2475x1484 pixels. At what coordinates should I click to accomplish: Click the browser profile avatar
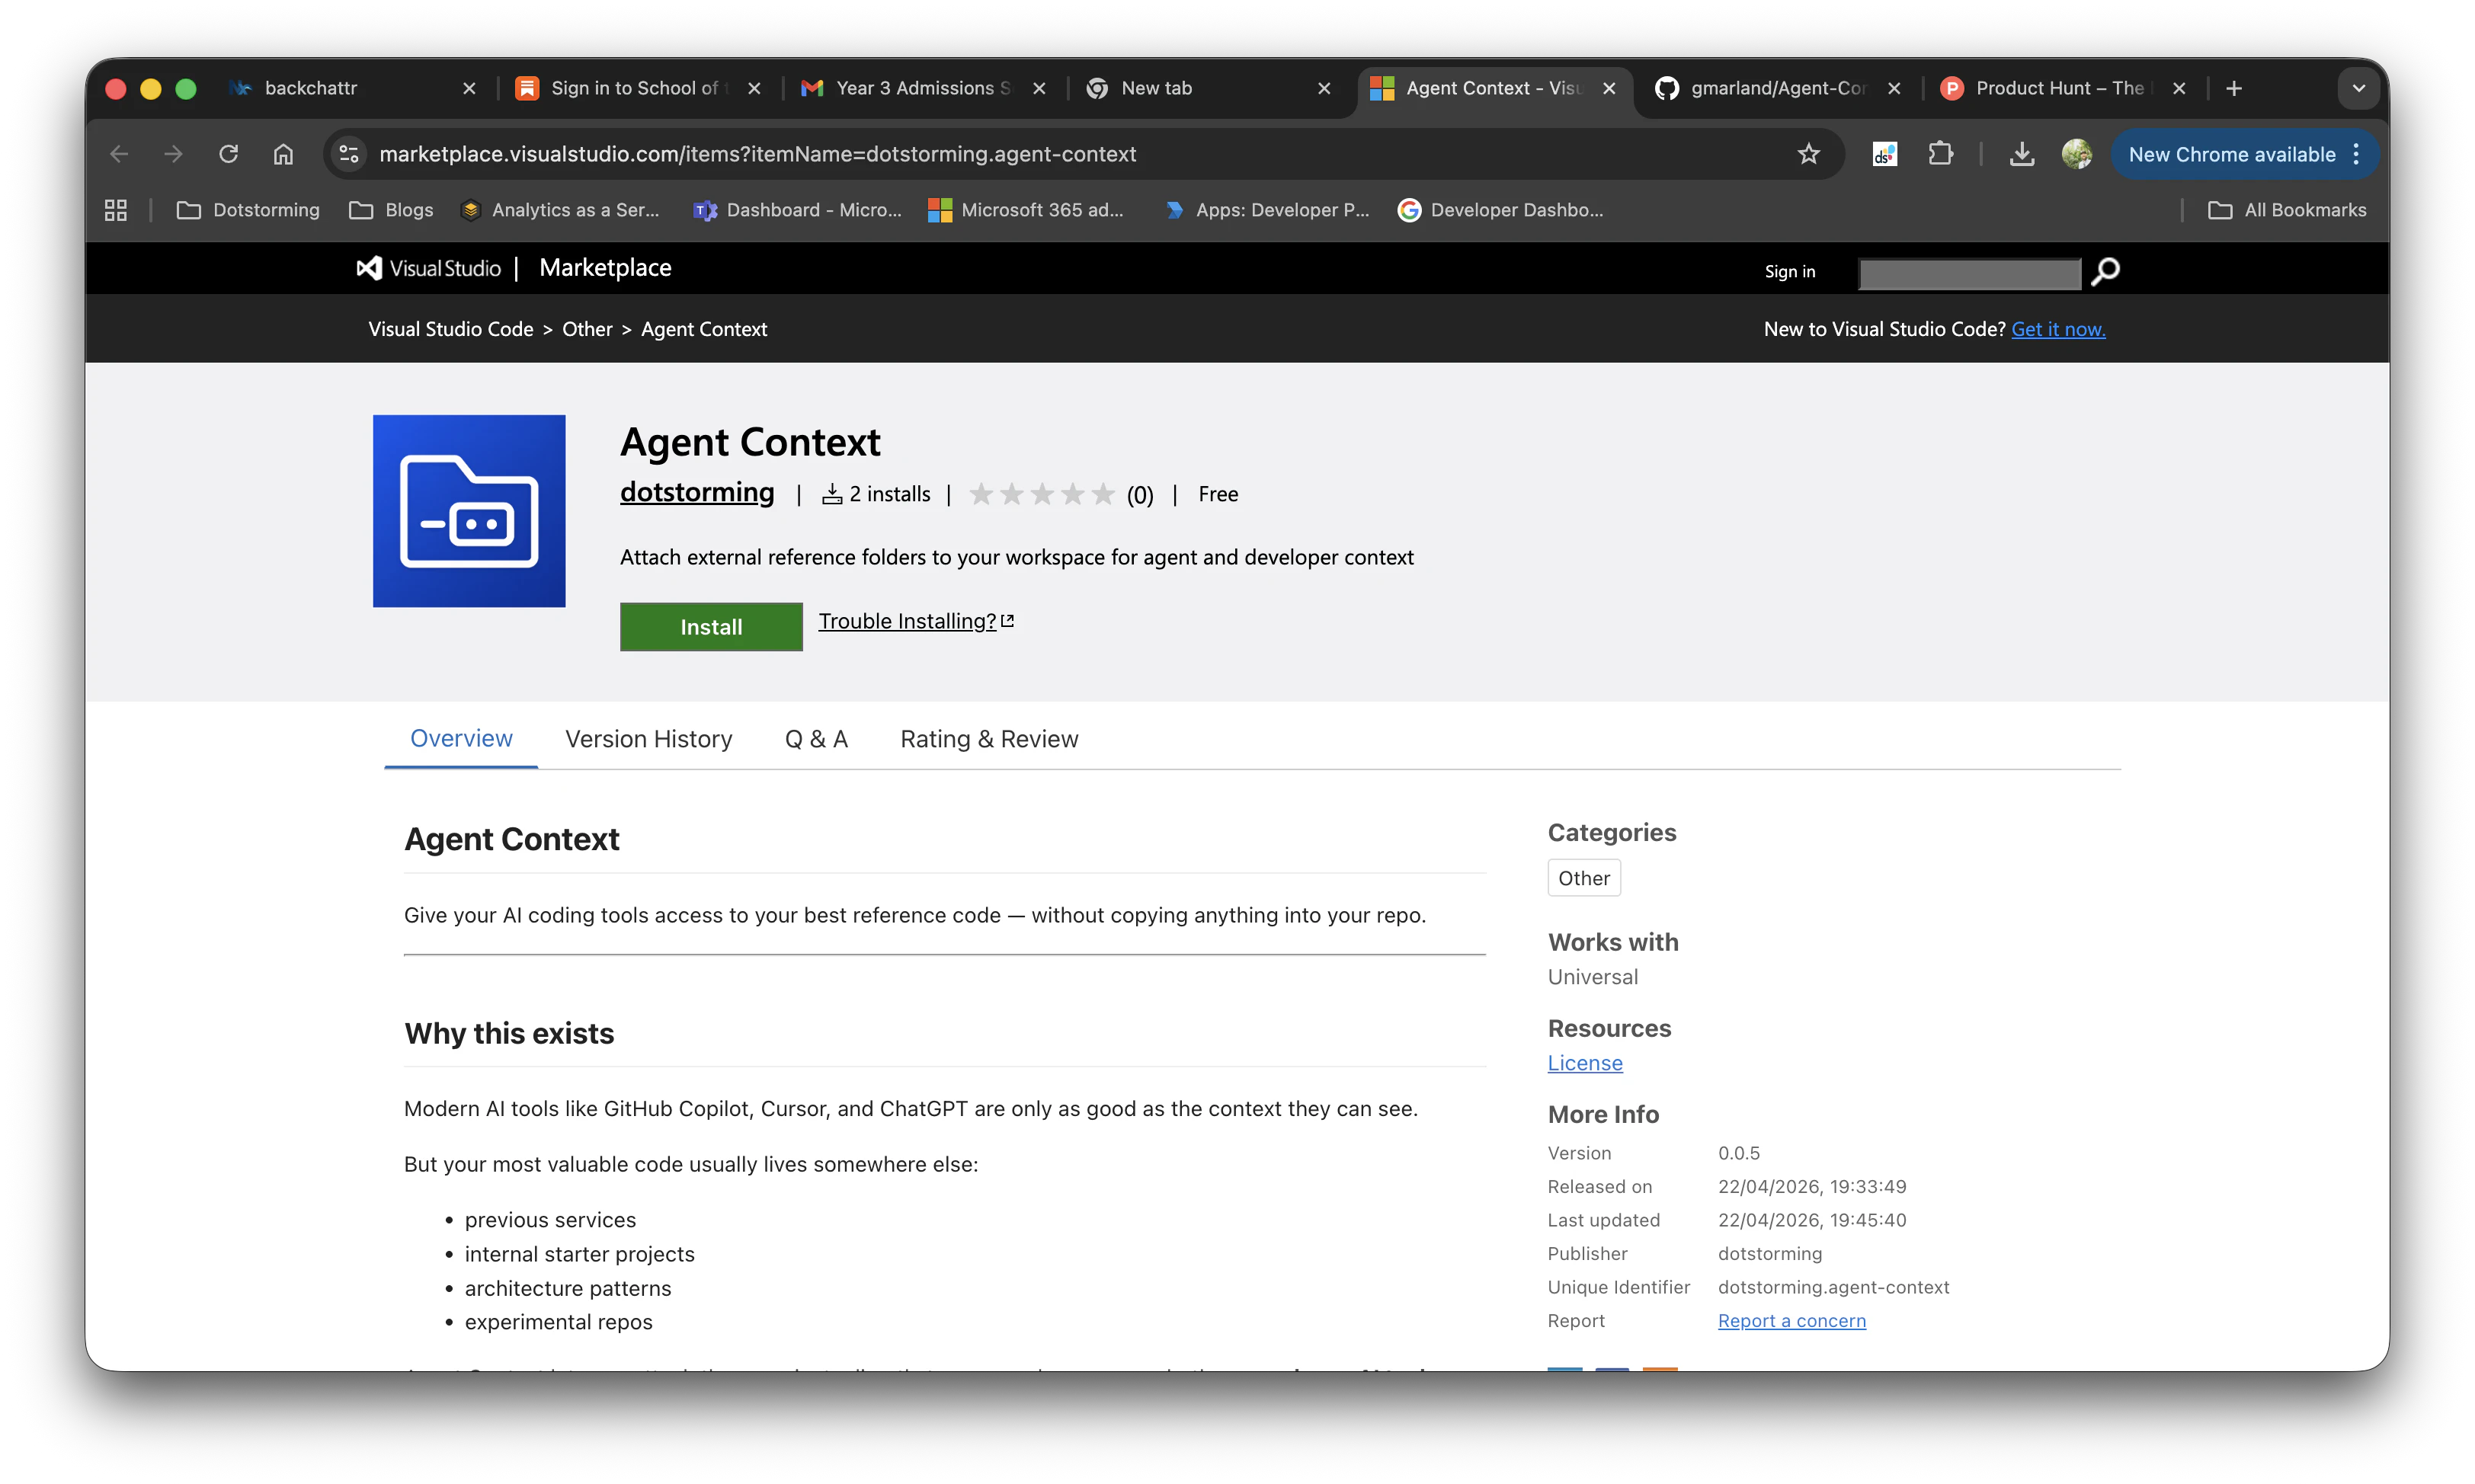(2077, 153)
